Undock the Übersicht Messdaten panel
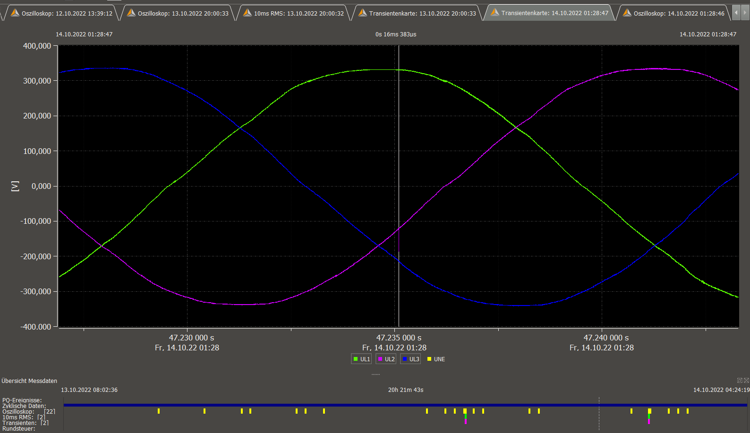The width and height of the screenshot is (750, 433). pos(740,380)
